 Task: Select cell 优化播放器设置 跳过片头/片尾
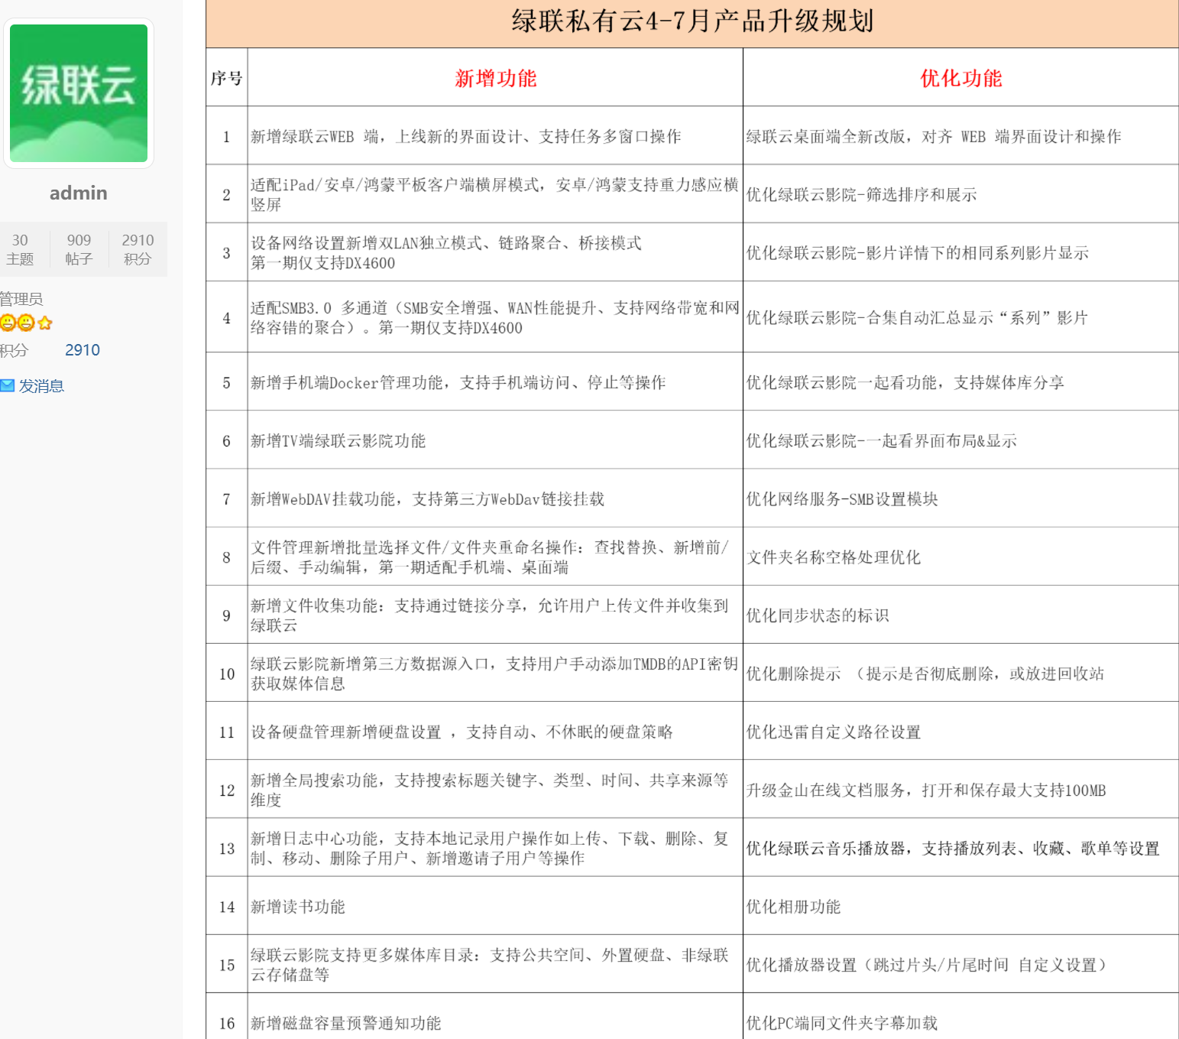(x=960, y=964)
